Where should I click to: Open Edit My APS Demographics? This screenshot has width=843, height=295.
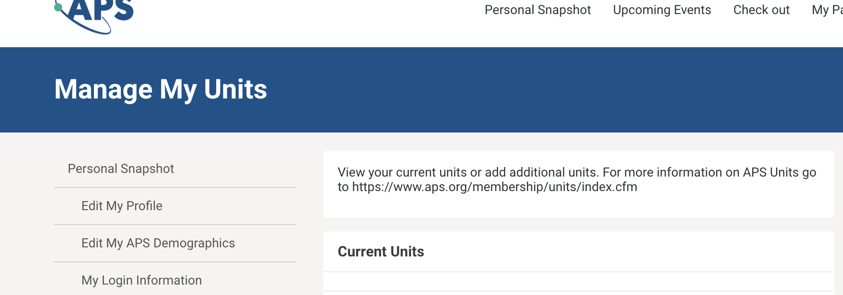click(x=158, y=243)
